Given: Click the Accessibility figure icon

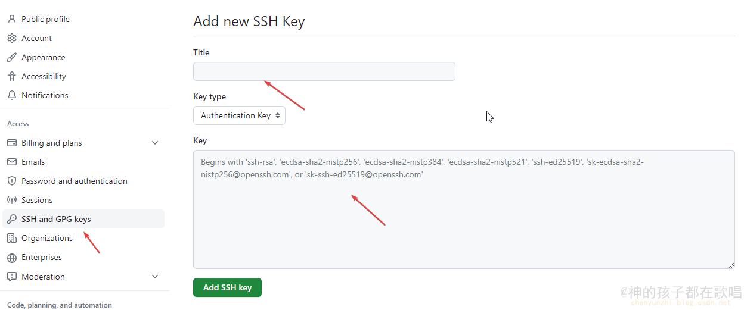Looking at the screenshot, I should pyautogui.click(x=11, y=76).
